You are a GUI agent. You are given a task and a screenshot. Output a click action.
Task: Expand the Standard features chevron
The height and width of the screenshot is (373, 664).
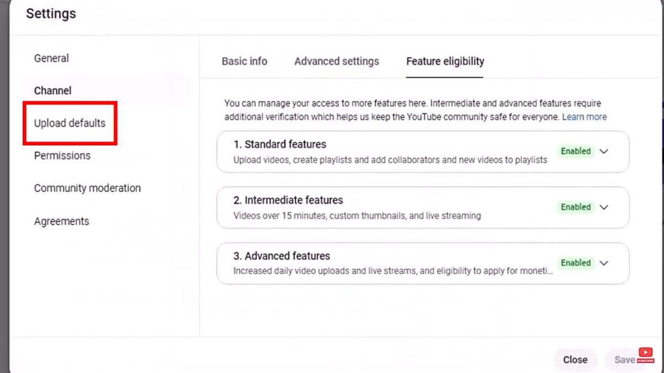(x=604, y=151)
